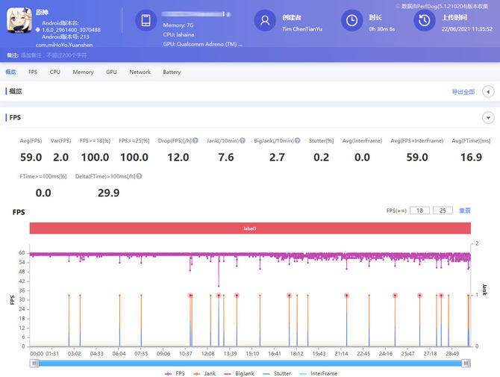Collapse the FPS section panel
This screenshot has width=500, height=377.
488,118
